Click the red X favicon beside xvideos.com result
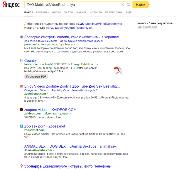The width and height of the screenshot is (176, 169). click(21, 110)
